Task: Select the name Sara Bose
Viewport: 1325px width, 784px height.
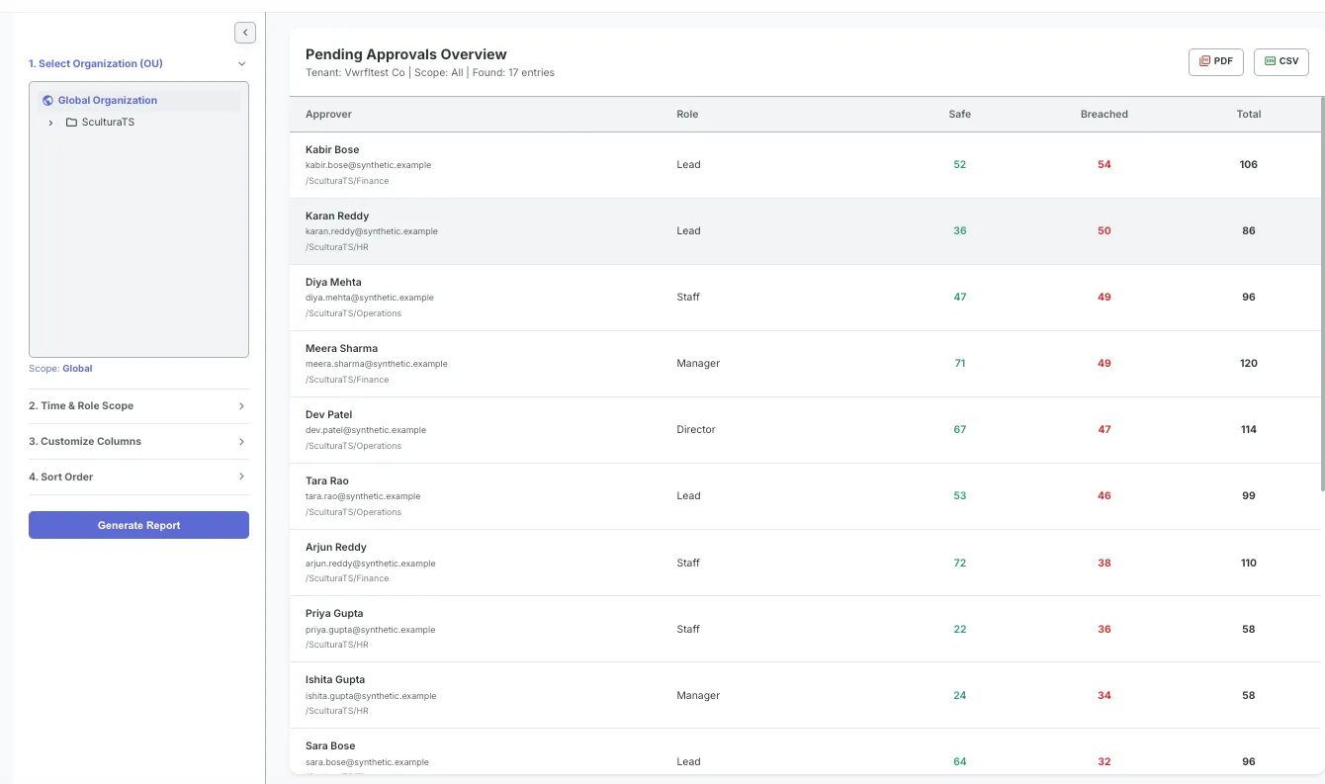Action: pos(330,746)
